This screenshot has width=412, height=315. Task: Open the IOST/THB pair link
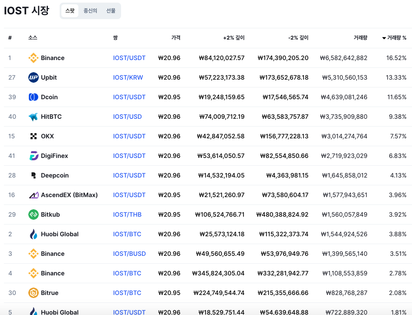click(x=127, y=214)
